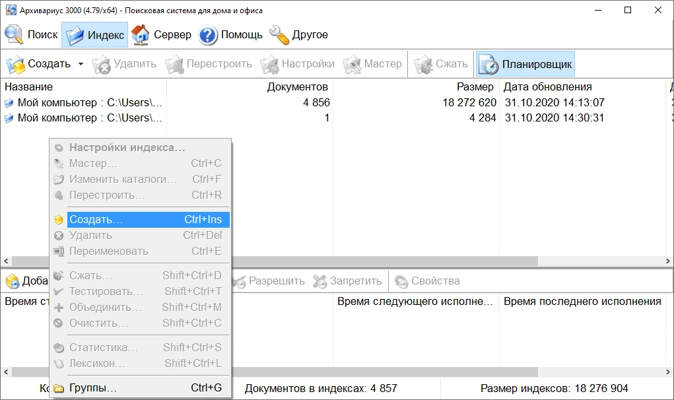Open the Сервер section
Image resolution: width=674 pixels, height=400 pixels.
[161, 35]
